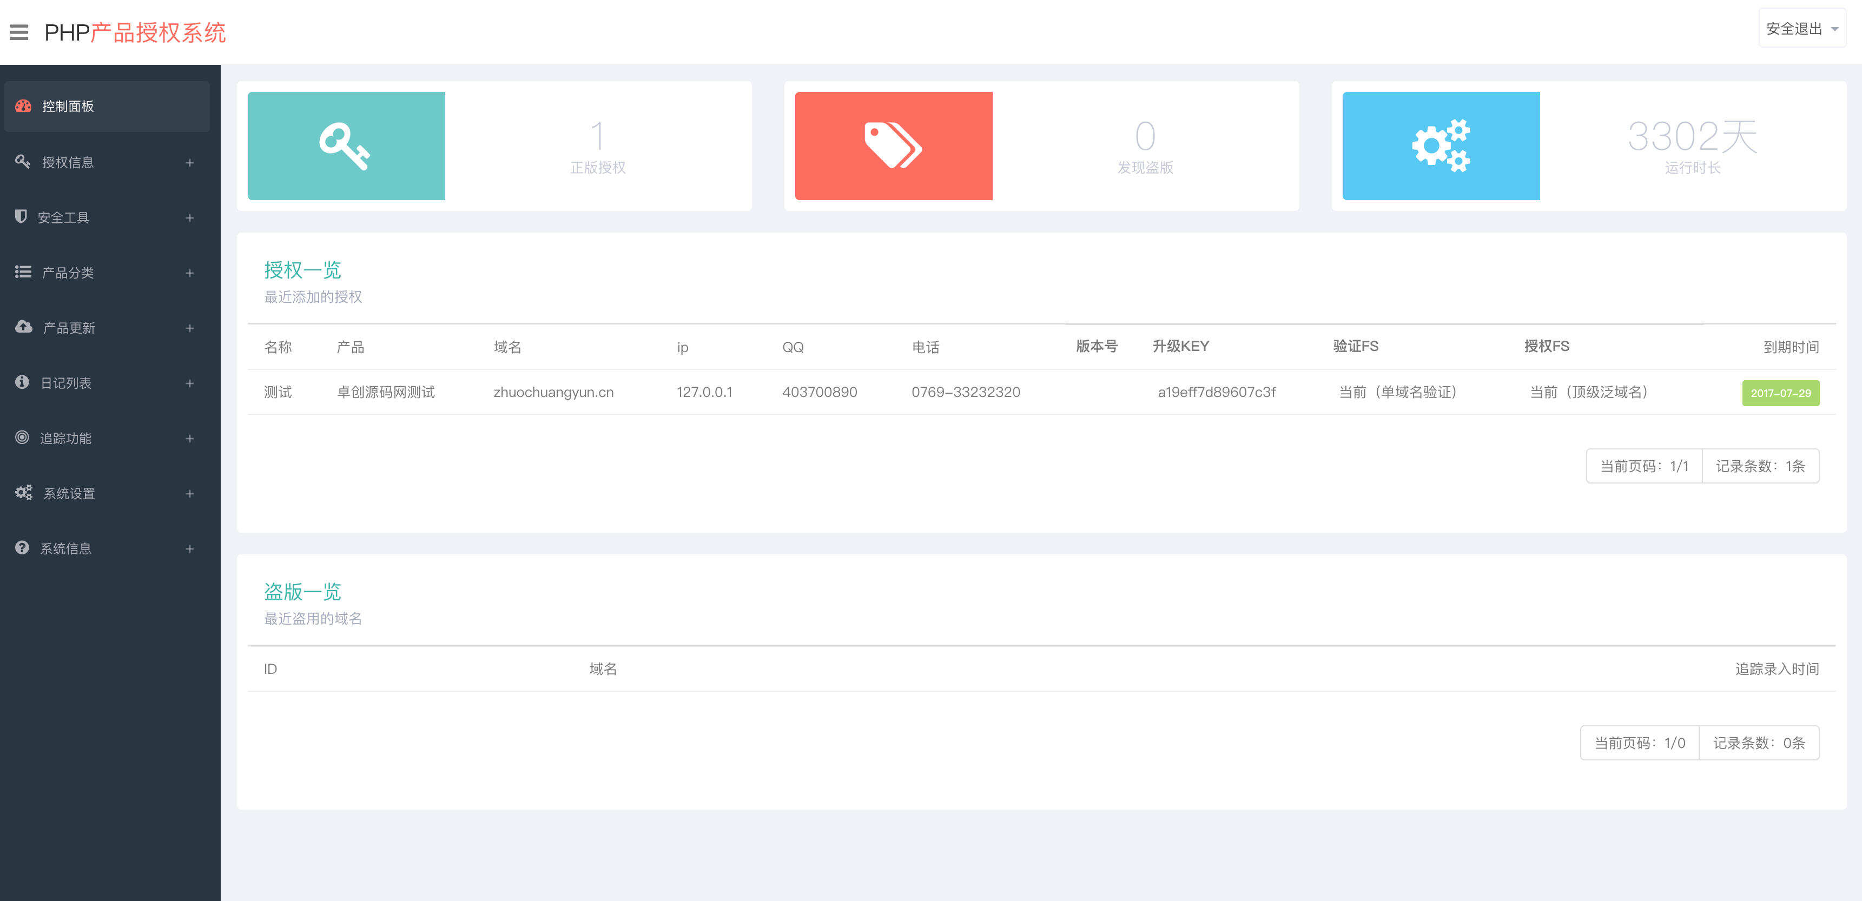Select the 安全工具 shield icon
The width and height of the screenshot is (1862, 901).
(22, 217)
